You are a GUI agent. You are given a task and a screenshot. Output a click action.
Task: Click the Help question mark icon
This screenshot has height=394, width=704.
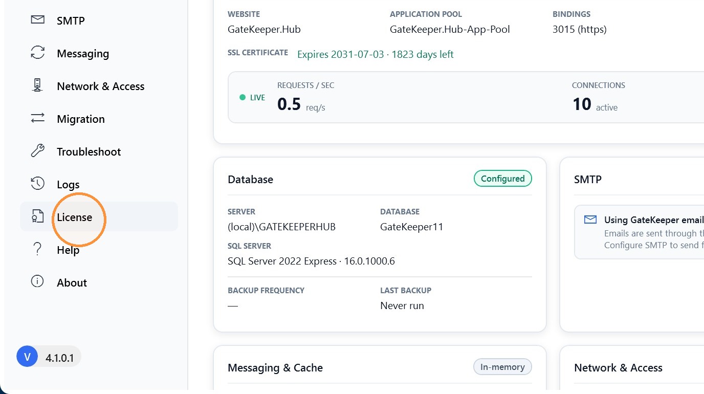37,250
